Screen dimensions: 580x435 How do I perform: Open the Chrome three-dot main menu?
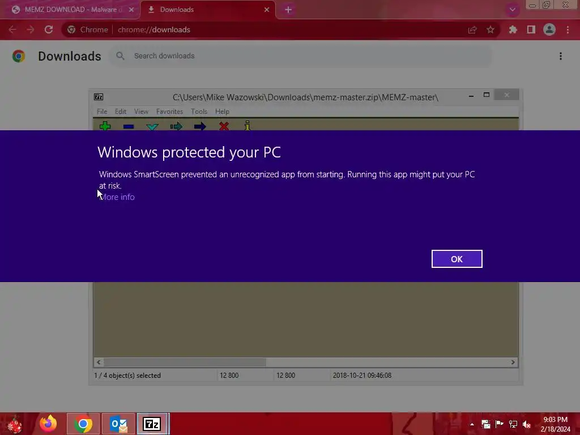pyautogui.click(x=568, y=29)
